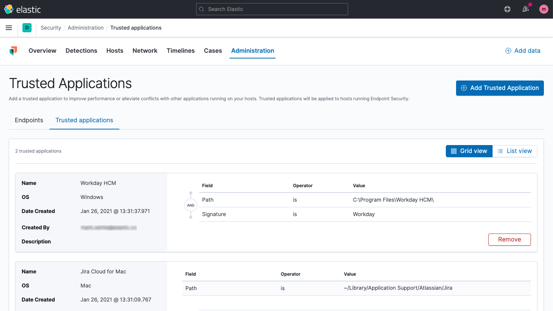Screen dimensions: 553x311
Task: Select the Trusted applications sub-tab
Action: coord(84,120)
